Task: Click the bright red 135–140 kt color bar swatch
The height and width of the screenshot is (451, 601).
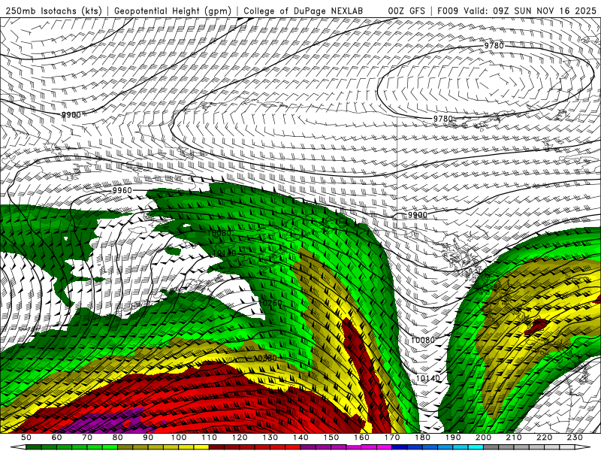Action: point(293,447)
